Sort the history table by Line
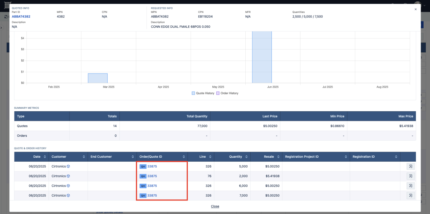The height and width of the screenshot is (214, 430). pyautogui.click(x=210, y=157)
